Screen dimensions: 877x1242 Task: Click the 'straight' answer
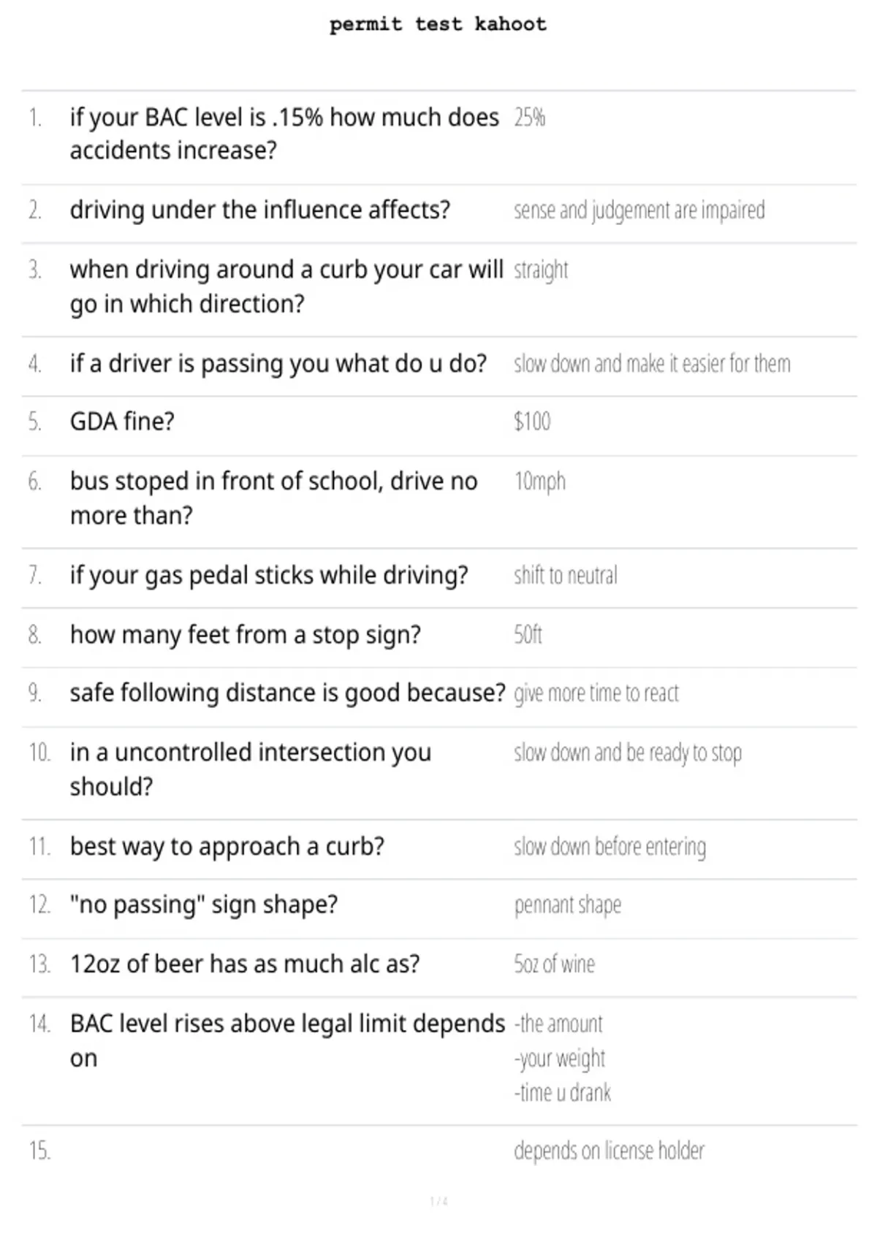pos(541,270)
